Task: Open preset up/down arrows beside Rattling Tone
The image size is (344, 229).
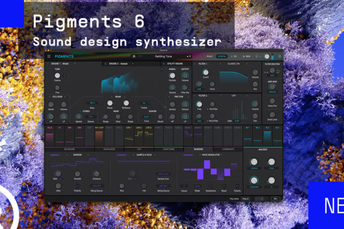Action: coord(189,56)
